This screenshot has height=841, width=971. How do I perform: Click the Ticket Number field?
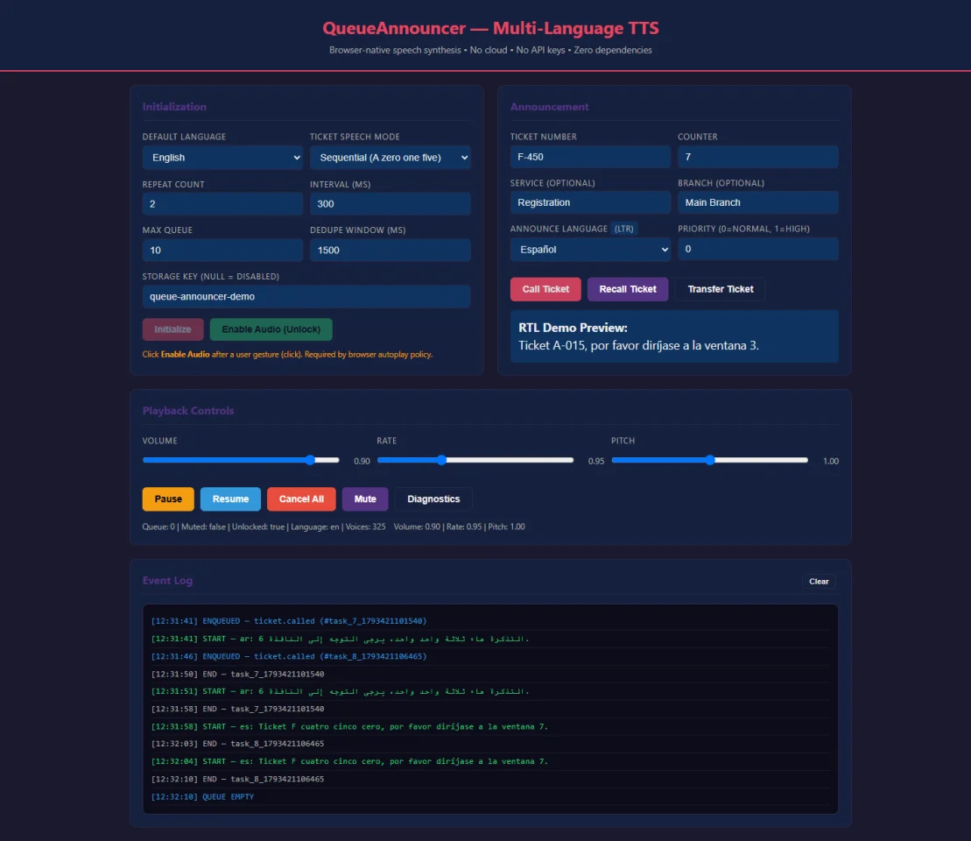click(x=590, y=157)
